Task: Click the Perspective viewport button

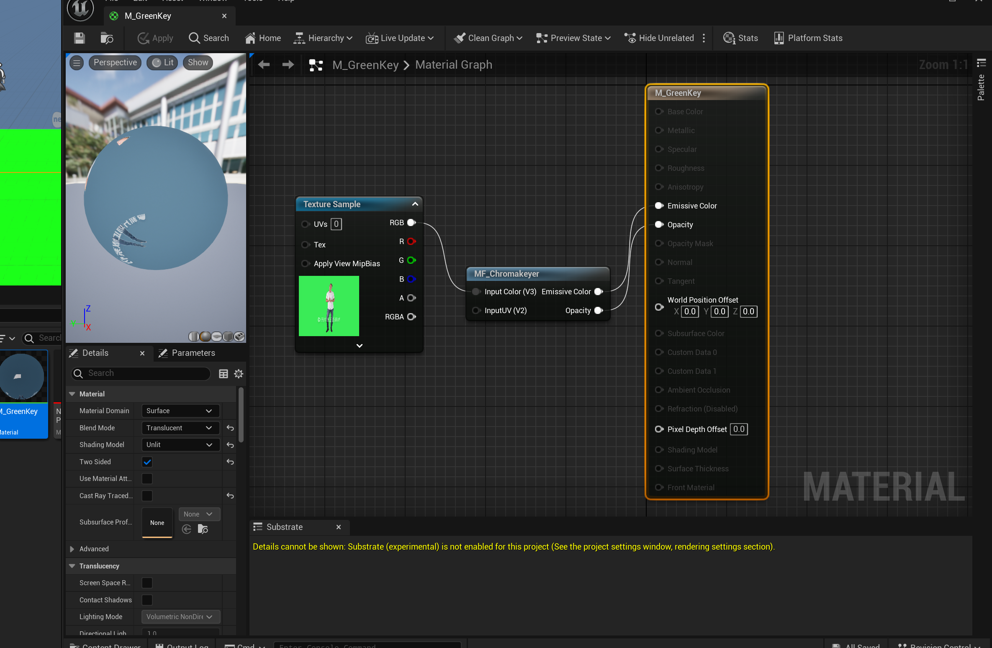Action: [x=115, y=62]
